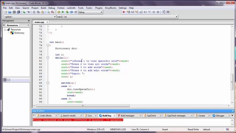The height and width of the screenshot is (133, 236).
Task: Click the Step out debugger icon
Action: point(141,12)
